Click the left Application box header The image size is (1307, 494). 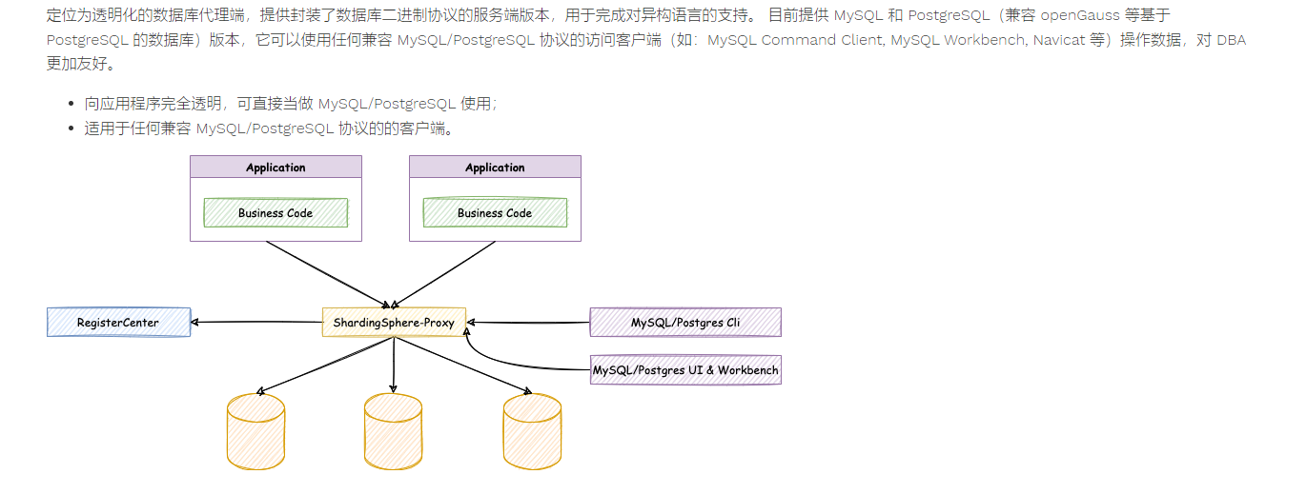[x=276, y=168]
